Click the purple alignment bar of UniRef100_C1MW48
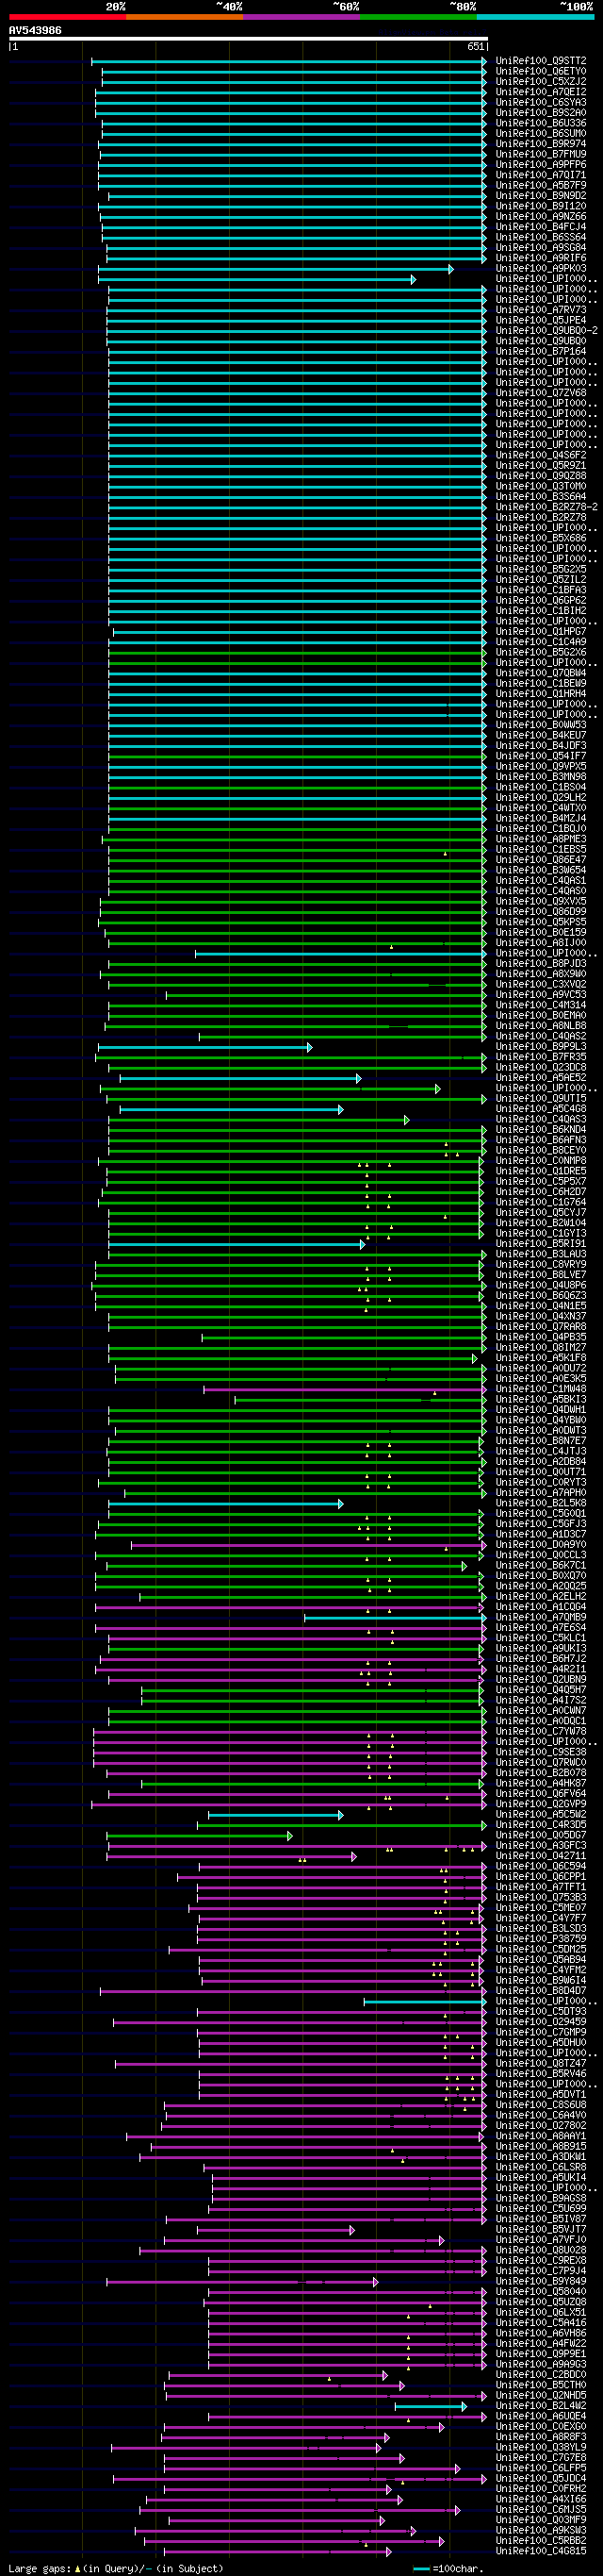Viewport: 603px width, 2576px height. [x=345, y=1389]
